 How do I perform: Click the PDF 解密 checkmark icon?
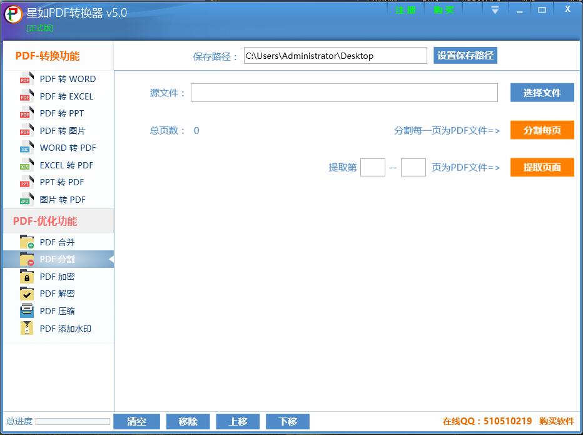(27, 294)
